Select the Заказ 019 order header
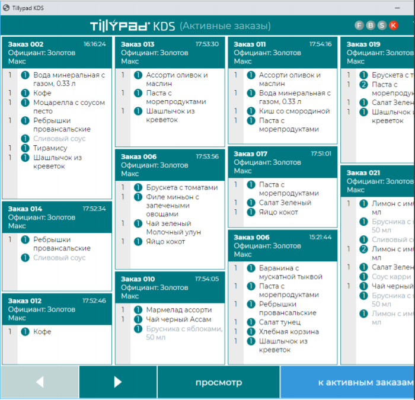Image resolution: width=415 pixels, height=400 pixels. 378,53
